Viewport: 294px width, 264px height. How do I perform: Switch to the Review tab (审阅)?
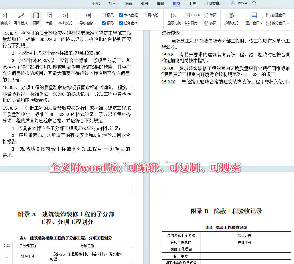pos(160,3)
